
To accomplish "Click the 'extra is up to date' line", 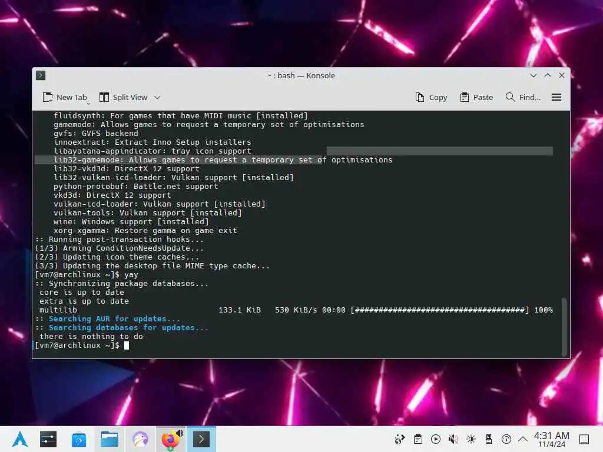I will point(84,301).
